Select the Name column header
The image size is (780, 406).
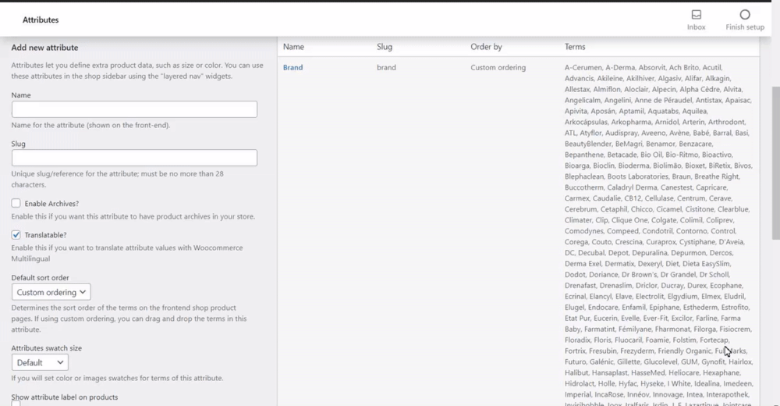pyautogui.click(x=293, y=46)
